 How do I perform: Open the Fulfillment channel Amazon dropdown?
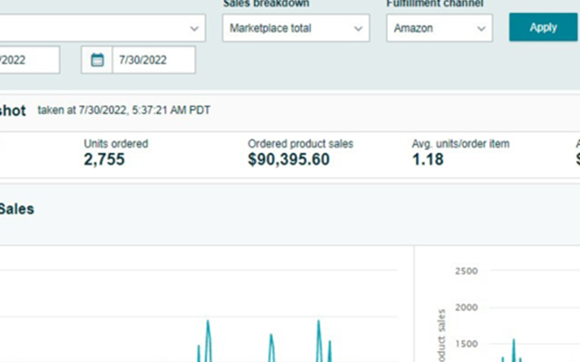[x=439, y=28]
